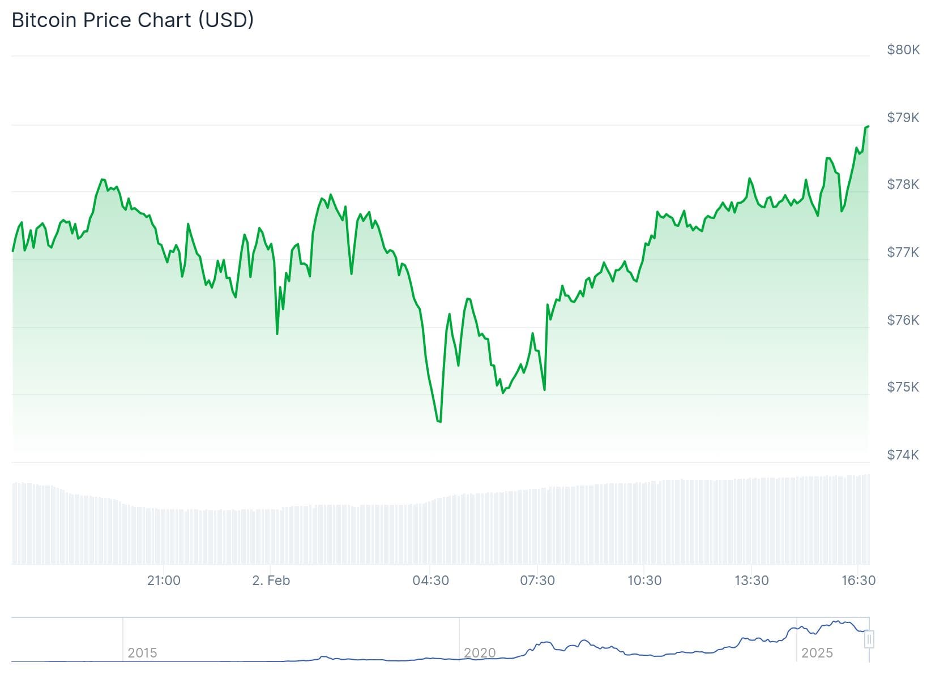Screen dimensions: 931x679
Task: Click the $75K price axis label
Action: point(903,387)
